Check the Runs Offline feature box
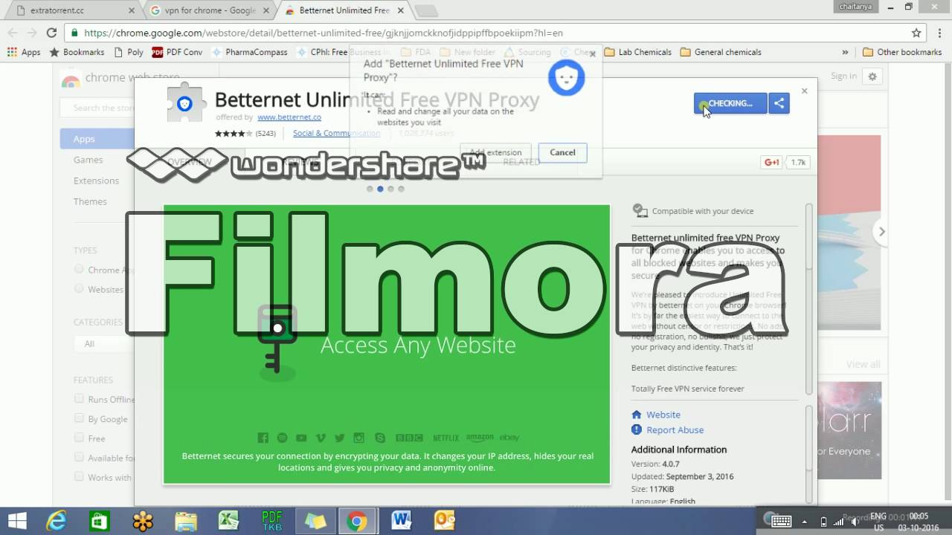 coord(79,399)
